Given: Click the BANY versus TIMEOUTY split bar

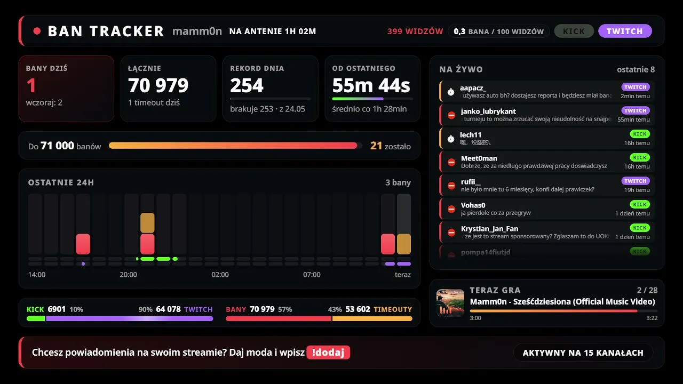Looking at the screenshot, I should (x=319, y=318).
